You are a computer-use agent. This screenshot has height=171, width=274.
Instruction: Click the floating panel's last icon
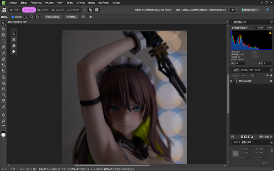(x=14, y=52)
